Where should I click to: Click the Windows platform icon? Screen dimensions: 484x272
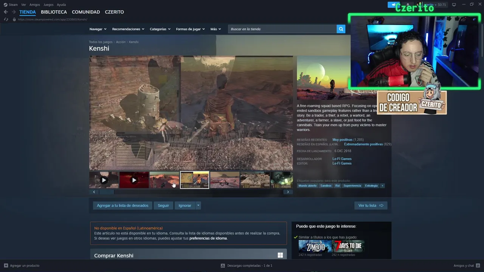click(280, 255)
